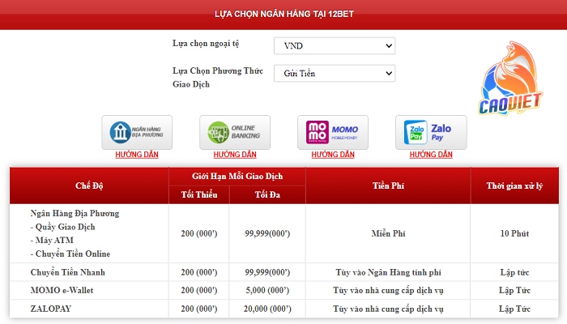Open HƯỚNG DẪN link under Ngân Hàng Địa Phương
Screen dimensions: 567x324
(x=137, y=155)
